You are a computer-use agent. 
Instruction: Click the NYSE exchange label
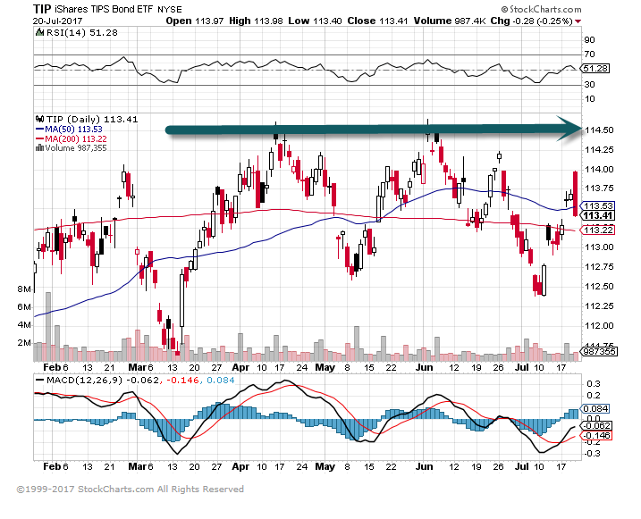click(x=170, y=10)
